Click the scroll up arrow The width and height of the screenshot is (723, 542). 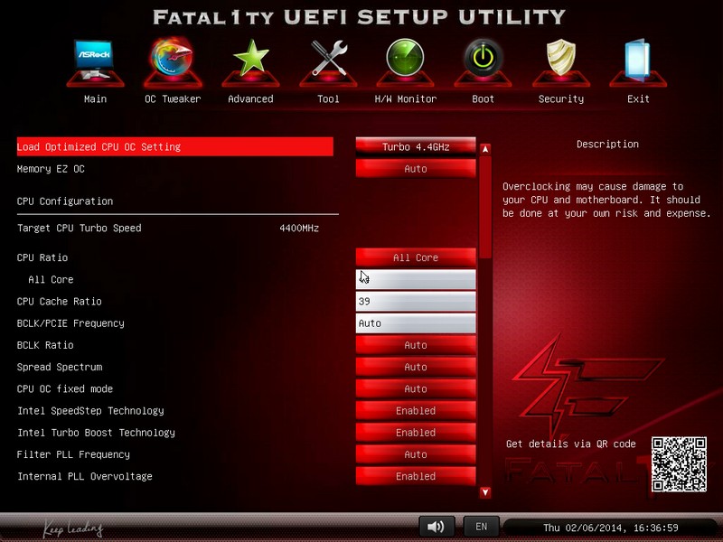click(x=485, y=149)
